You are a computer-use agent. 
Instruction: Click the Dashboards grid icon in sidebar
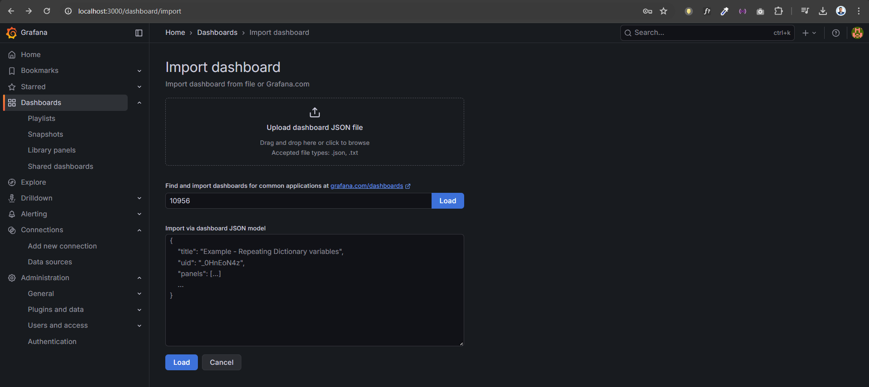point(12,103)
